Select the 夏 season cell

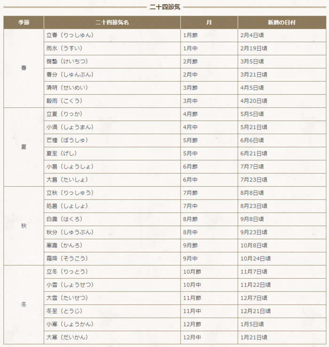(23, 147)
